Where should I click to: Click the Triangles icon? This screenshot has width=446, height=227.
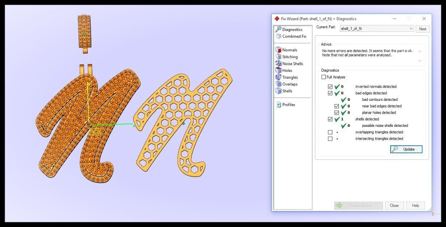point(278,77)
